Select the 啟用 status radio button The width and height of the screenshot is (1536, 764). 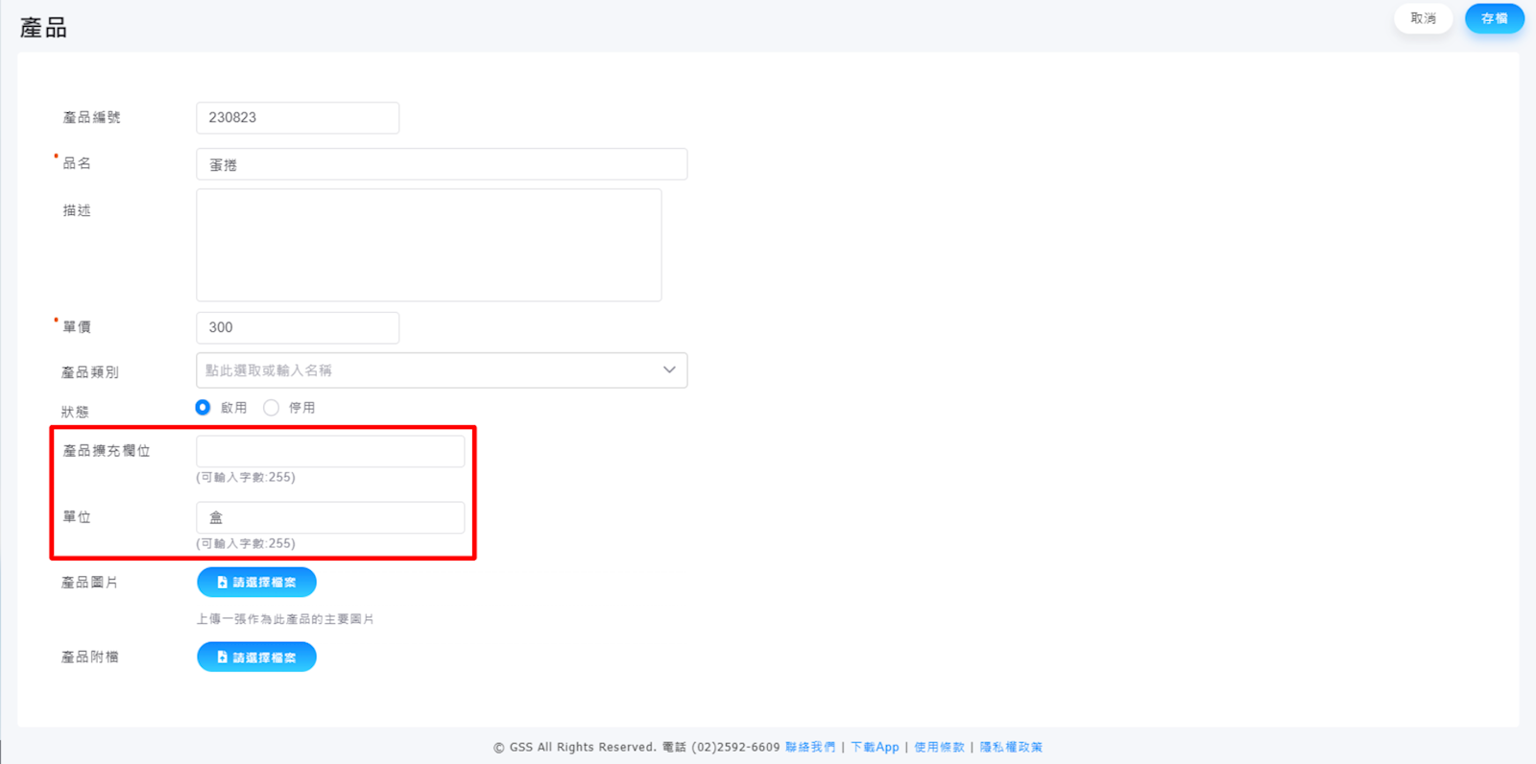tap(203, 407)
